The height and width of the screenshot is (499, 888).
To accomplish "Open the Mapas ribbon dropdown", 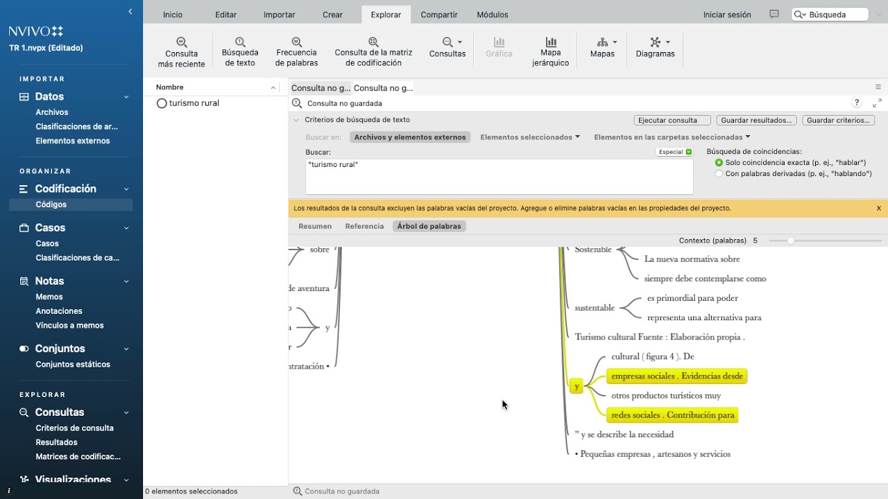I will point(602,48).
